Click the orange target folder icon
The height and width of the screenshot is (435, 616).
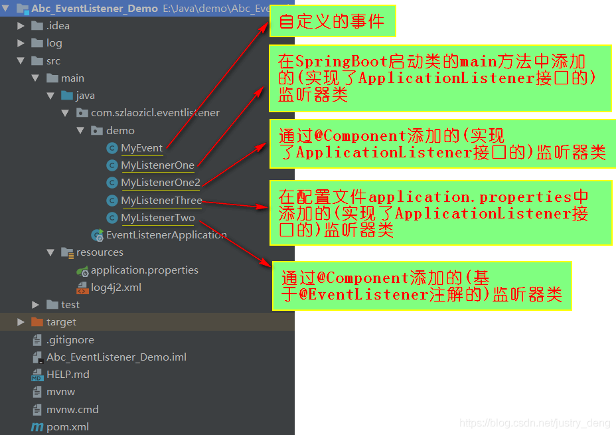[37, 322]
